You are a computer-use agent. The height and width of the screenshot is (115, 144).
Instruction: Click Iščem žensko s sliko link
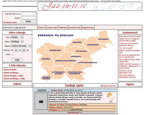(x=13, y=76)
